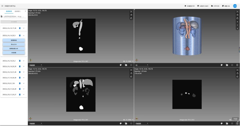Expand the 2023_8_16_15_21_38 record
This screenshot has width=240, height=129.
pos(24,72)
